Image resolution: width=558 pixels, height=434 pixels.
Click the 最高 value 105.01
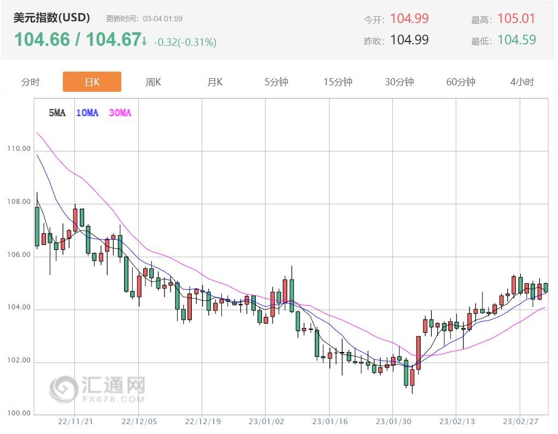click(x=516, y=19)
